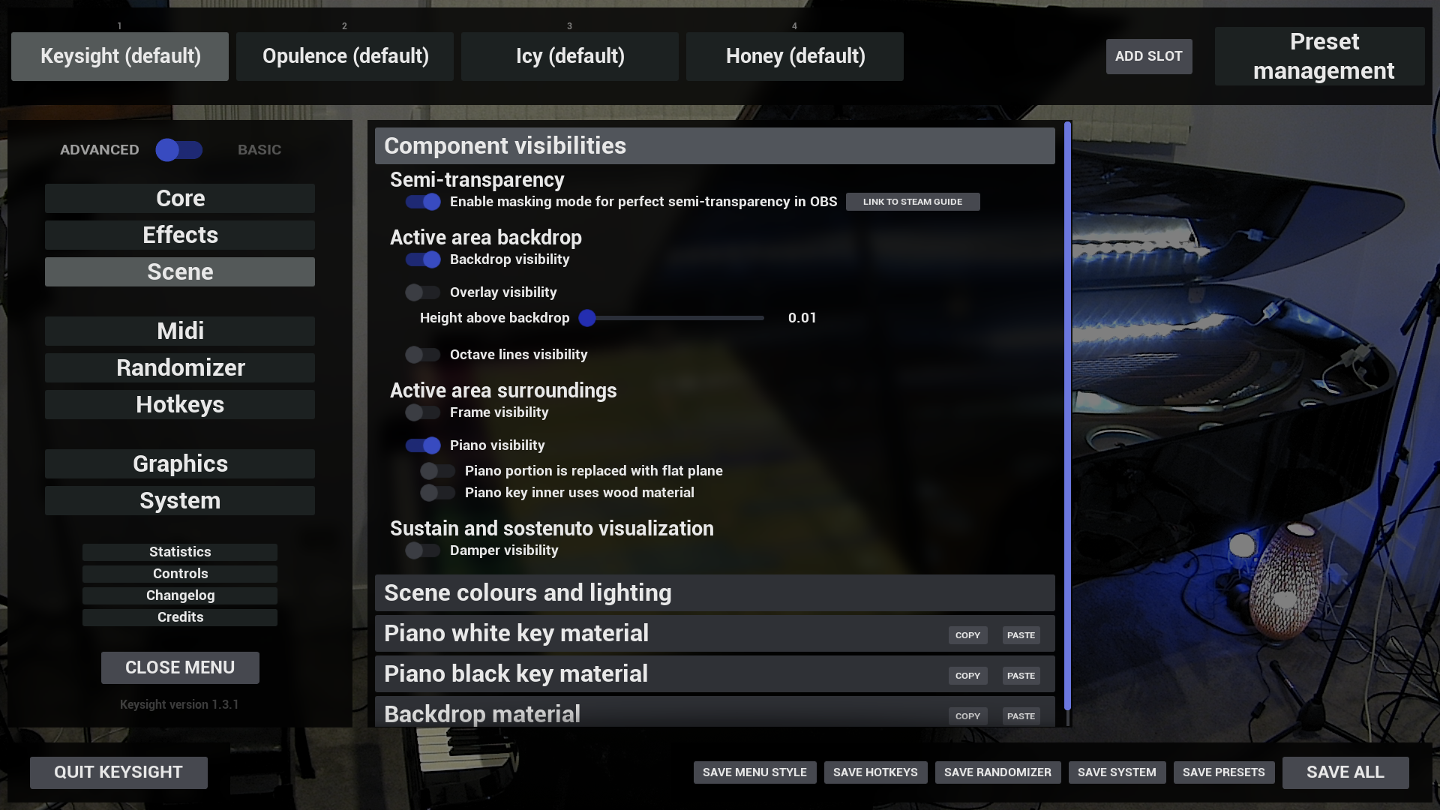Expand Scene colours and lighting section

[x=715, y=593]
